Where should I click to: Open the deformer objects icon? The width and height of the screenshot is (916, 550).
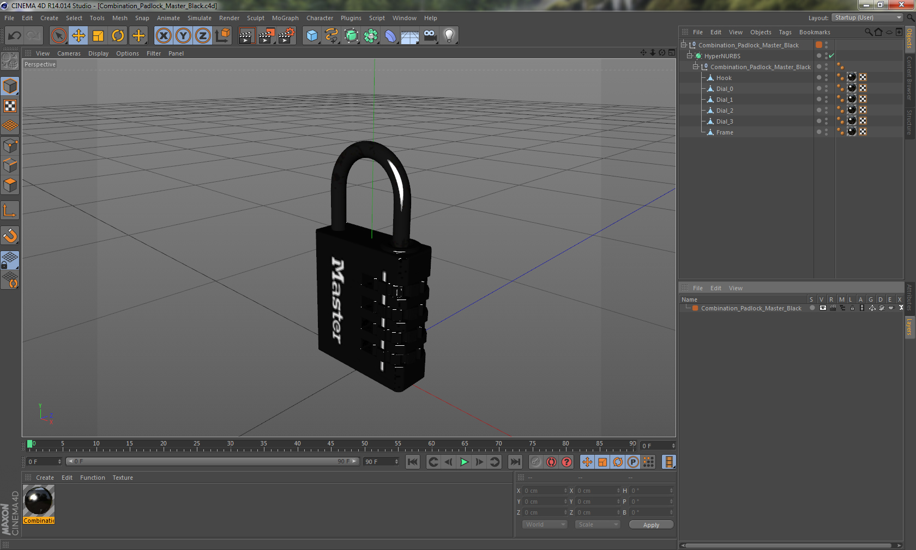[x=390, y=36]
